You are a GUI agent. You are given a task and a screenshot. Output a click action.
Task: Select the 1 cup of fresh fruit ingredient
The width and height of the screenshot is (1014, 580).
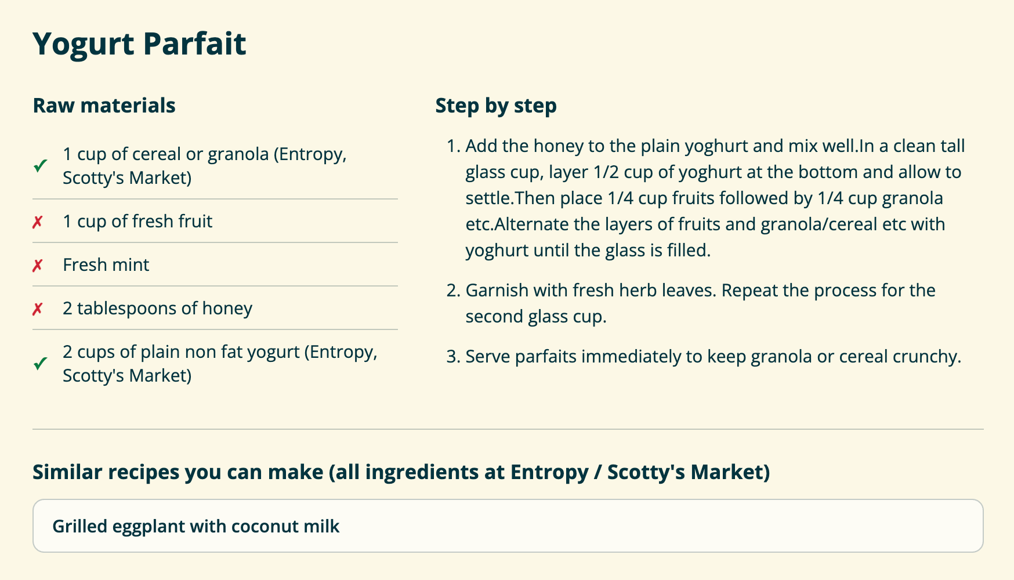tap(137, 221)
